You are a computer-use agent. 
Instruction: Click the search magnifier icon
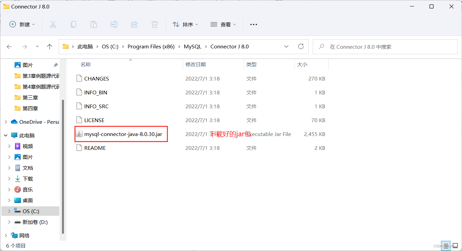(322, 46)
